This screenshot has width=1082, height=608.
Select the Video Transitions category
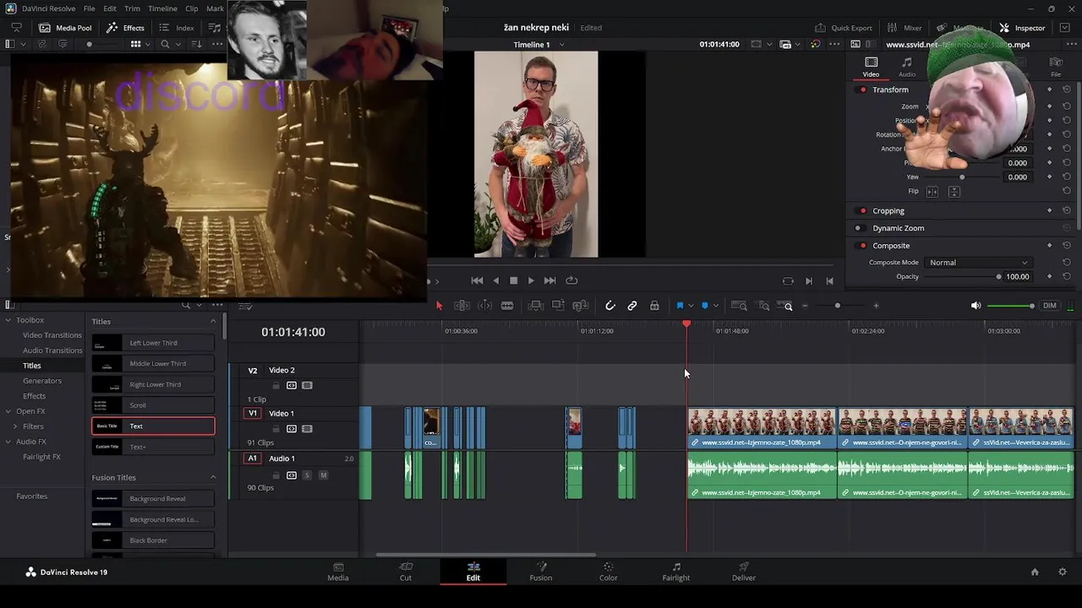[x=52, y=335]
